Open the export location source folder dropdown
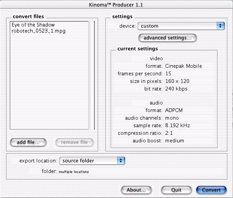The width and height of the screenshot is (233, 198). pos(92,161)
